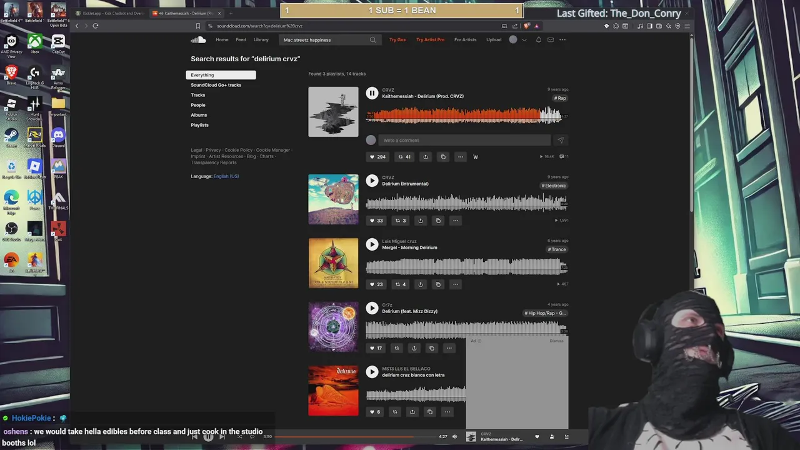
Task: Like the track with 294 likes
Action: click(377, 157)
